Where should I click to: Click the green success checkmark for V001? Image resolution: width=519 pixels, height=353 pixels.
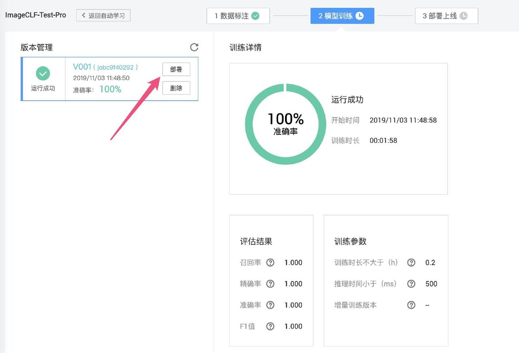pos(43,74)
